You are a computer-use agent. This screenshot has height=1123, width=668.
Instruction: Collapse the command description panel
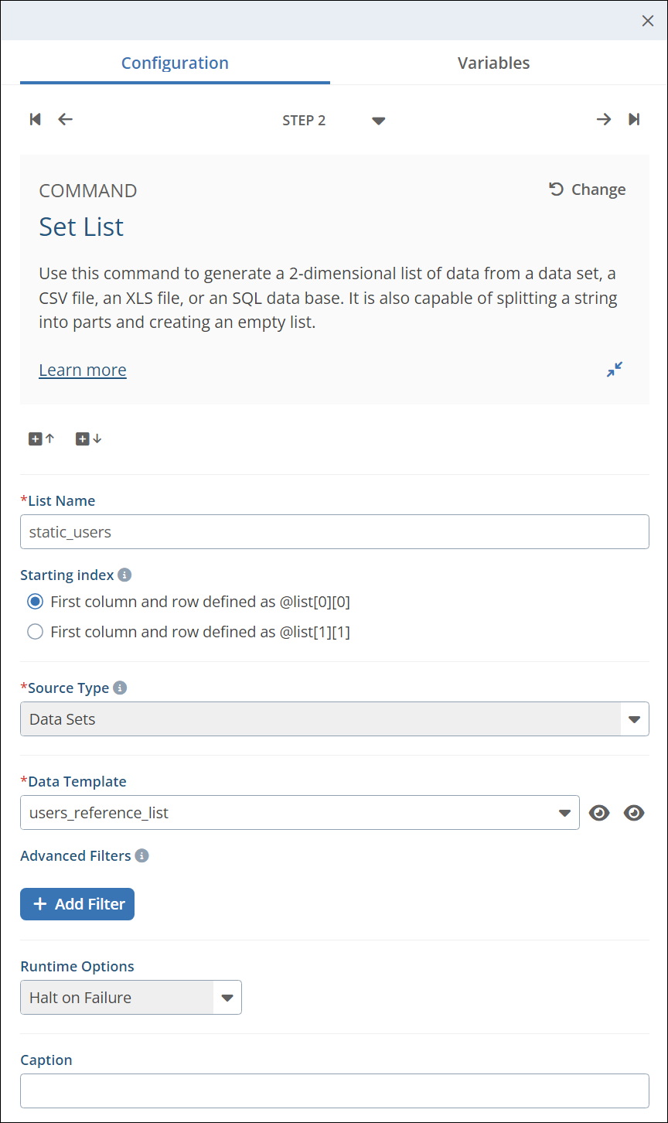point(615,370)
